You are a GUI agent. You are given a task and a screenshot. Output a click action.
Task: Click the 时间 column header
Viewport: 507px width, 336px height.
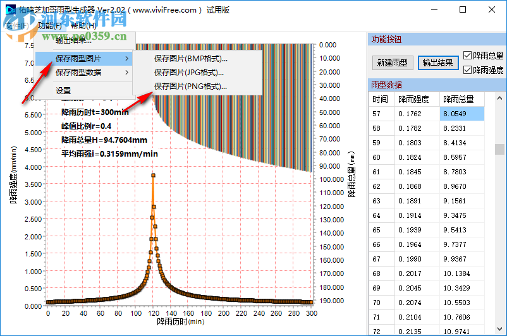[382, 99]
